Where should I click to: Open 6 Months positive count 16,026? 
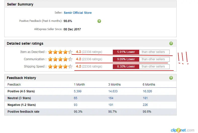[x=147, y=91]
